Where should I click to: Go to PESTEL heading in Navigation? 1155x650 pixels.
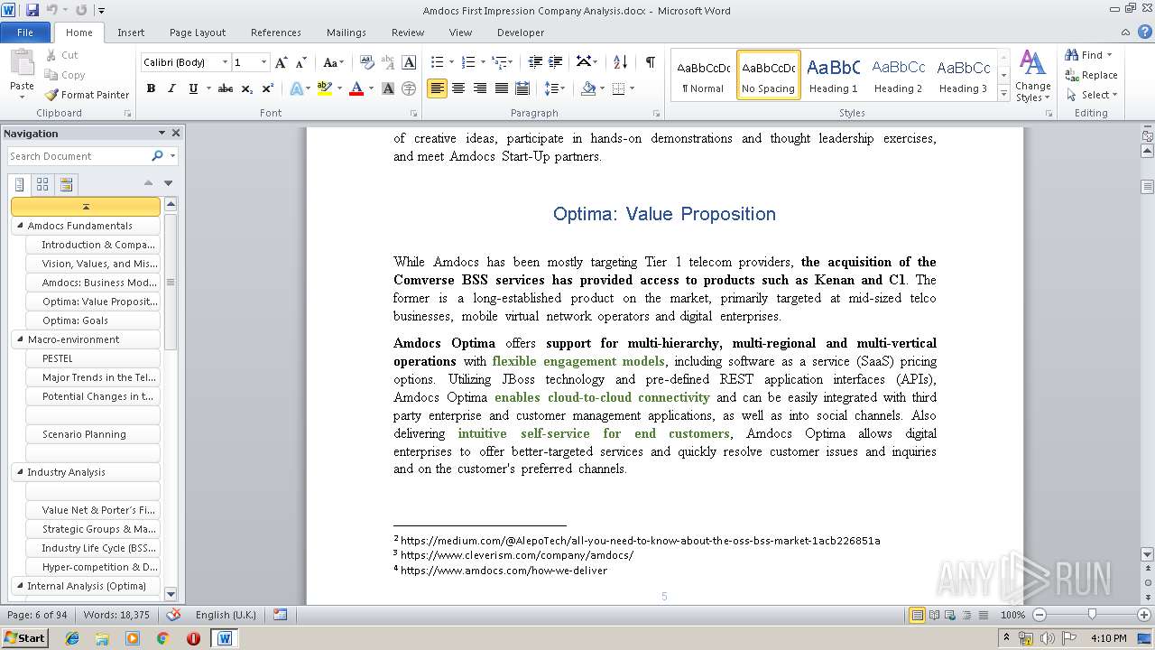[x=93, y=358]
